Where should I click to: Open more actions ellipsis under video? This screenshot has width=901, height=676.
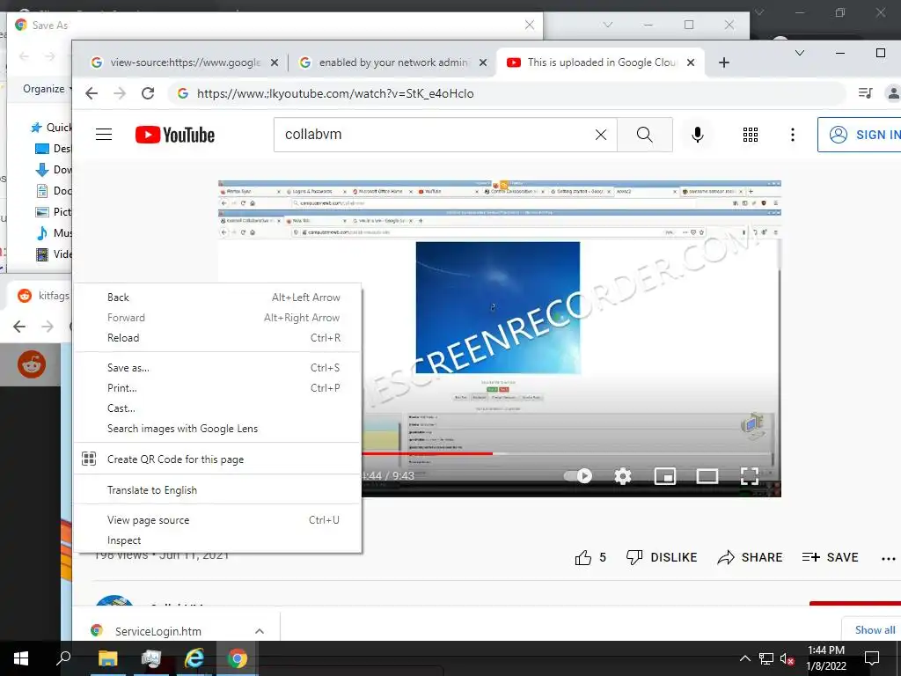pyautogui.click(x=889, y=558)
